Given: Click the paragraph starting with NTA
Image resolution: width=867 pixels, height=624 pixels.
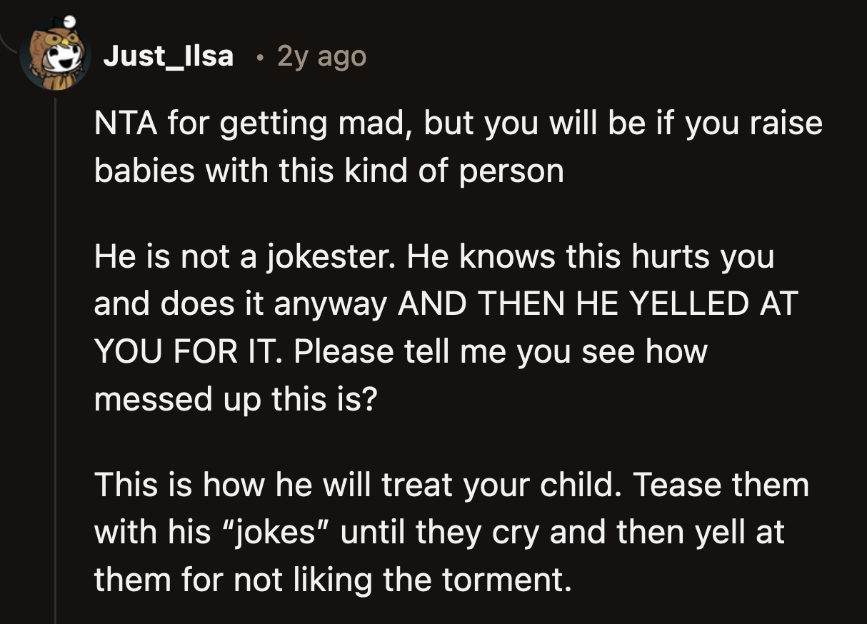Looking at the screenshot, I should [x=457, y=146].
